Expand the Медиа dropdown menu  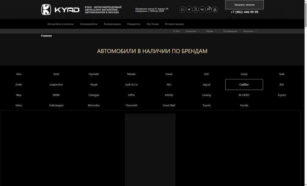[211, 31]
